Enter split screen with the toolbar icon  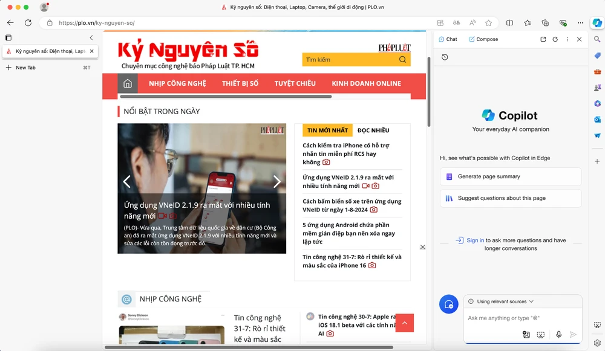511,22
